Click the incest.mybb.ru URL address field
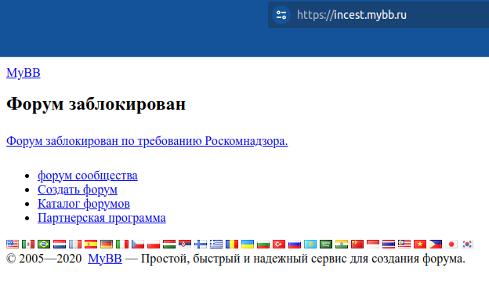 [x=379, y=15]
